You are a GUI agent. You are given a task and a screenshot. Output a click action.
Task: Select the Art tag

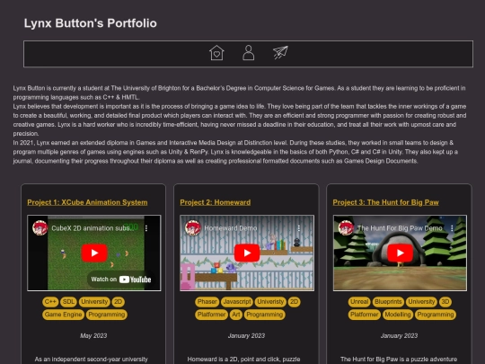236,315
